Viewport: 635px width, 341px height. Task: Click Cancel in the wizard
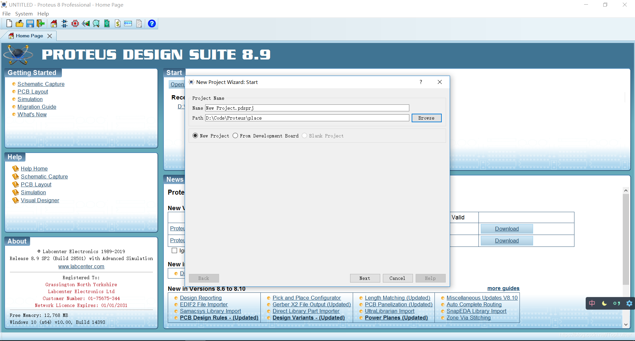[x=397, y=278]
